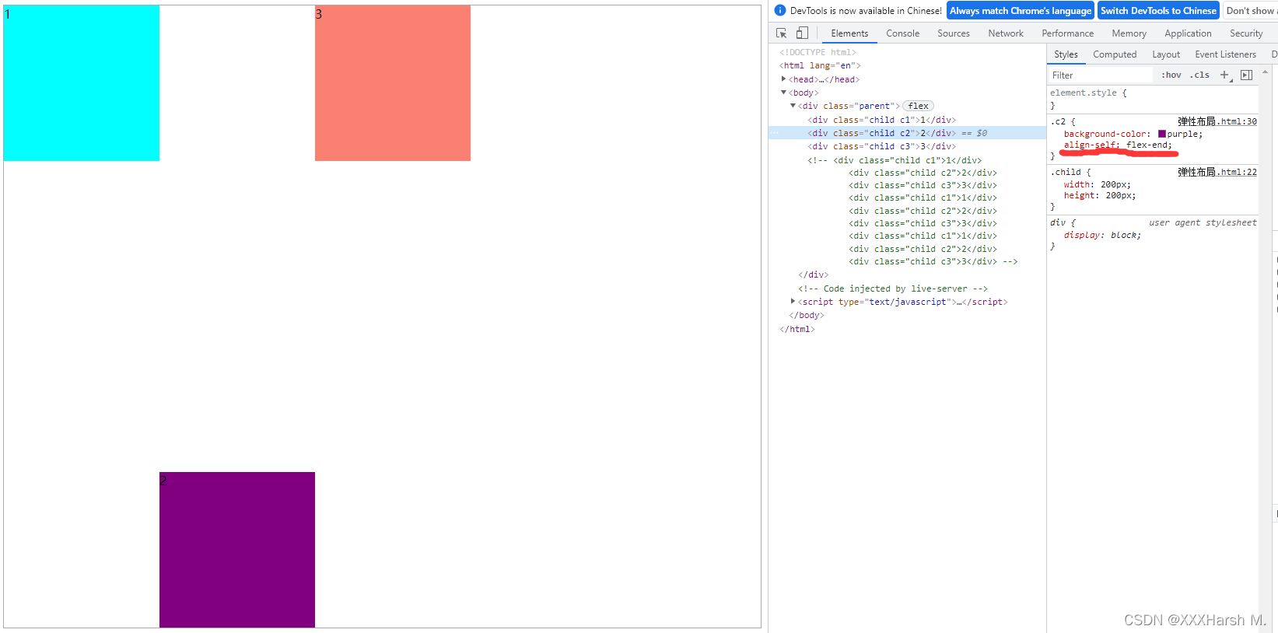
Task: Click the background-color property name
Action: [x=1105, y=134]
